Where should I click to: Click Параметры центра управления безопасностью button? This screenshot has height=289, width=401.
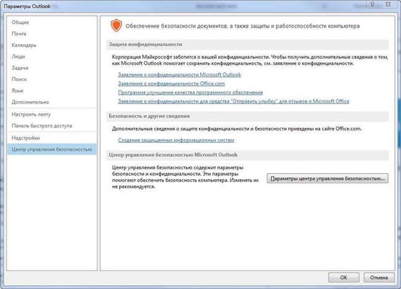[x=328, y=178]
